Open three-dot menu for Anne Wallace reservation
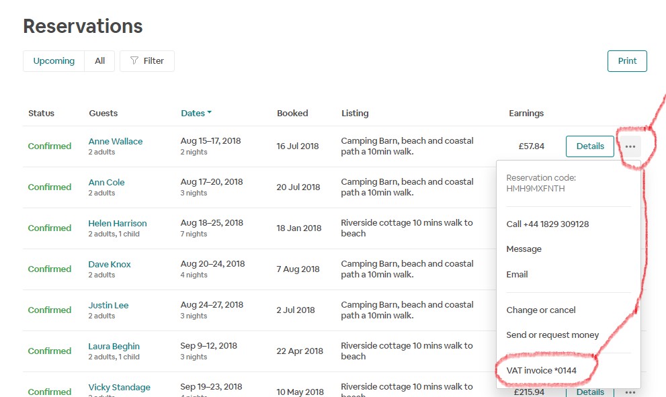 click(630, 146)
